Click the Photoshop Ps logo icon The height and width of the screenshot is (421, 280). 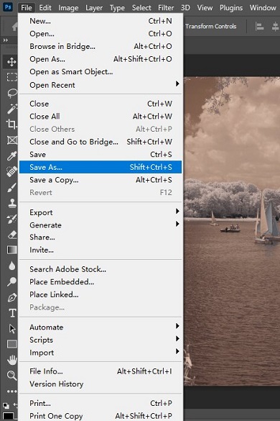[x=8, y=6]
